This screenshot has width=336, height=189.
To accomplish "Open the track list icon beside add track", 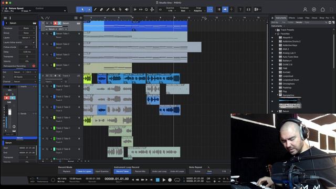I will [76, 18].
